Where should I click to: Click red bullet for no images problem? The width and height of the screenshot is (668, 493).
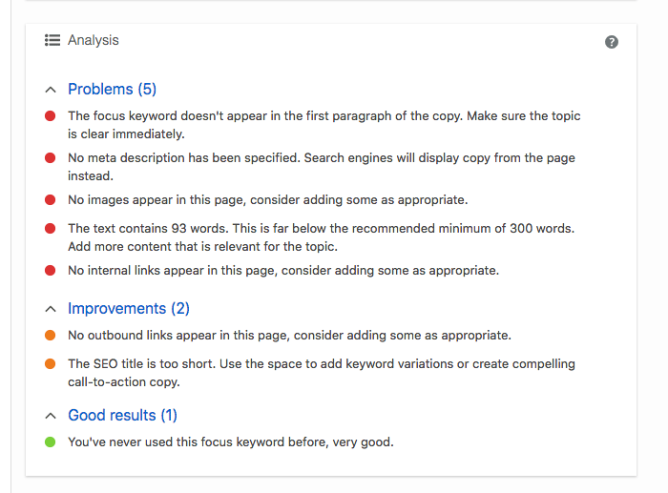(51, 200)
